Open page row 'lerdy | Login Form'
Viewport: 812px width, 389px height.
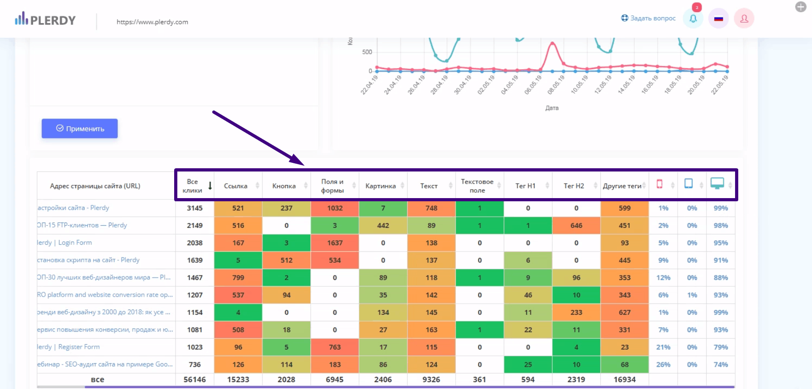pos(64,242)
